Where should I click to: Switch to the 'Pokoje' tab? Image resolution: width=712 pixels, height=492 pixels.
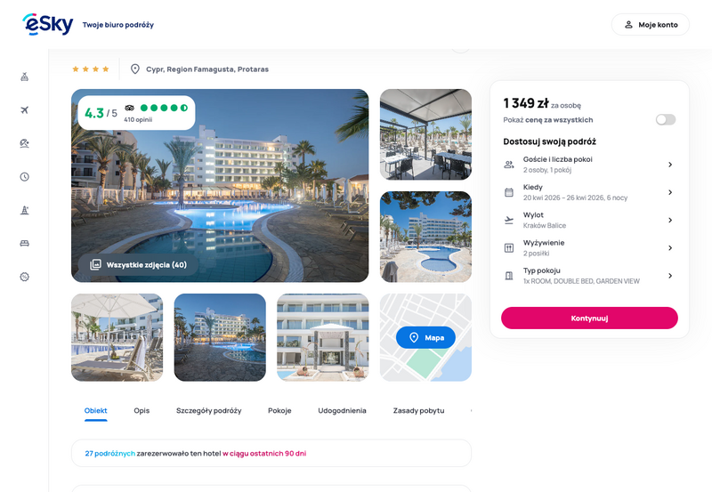click(x=279, y=410)
